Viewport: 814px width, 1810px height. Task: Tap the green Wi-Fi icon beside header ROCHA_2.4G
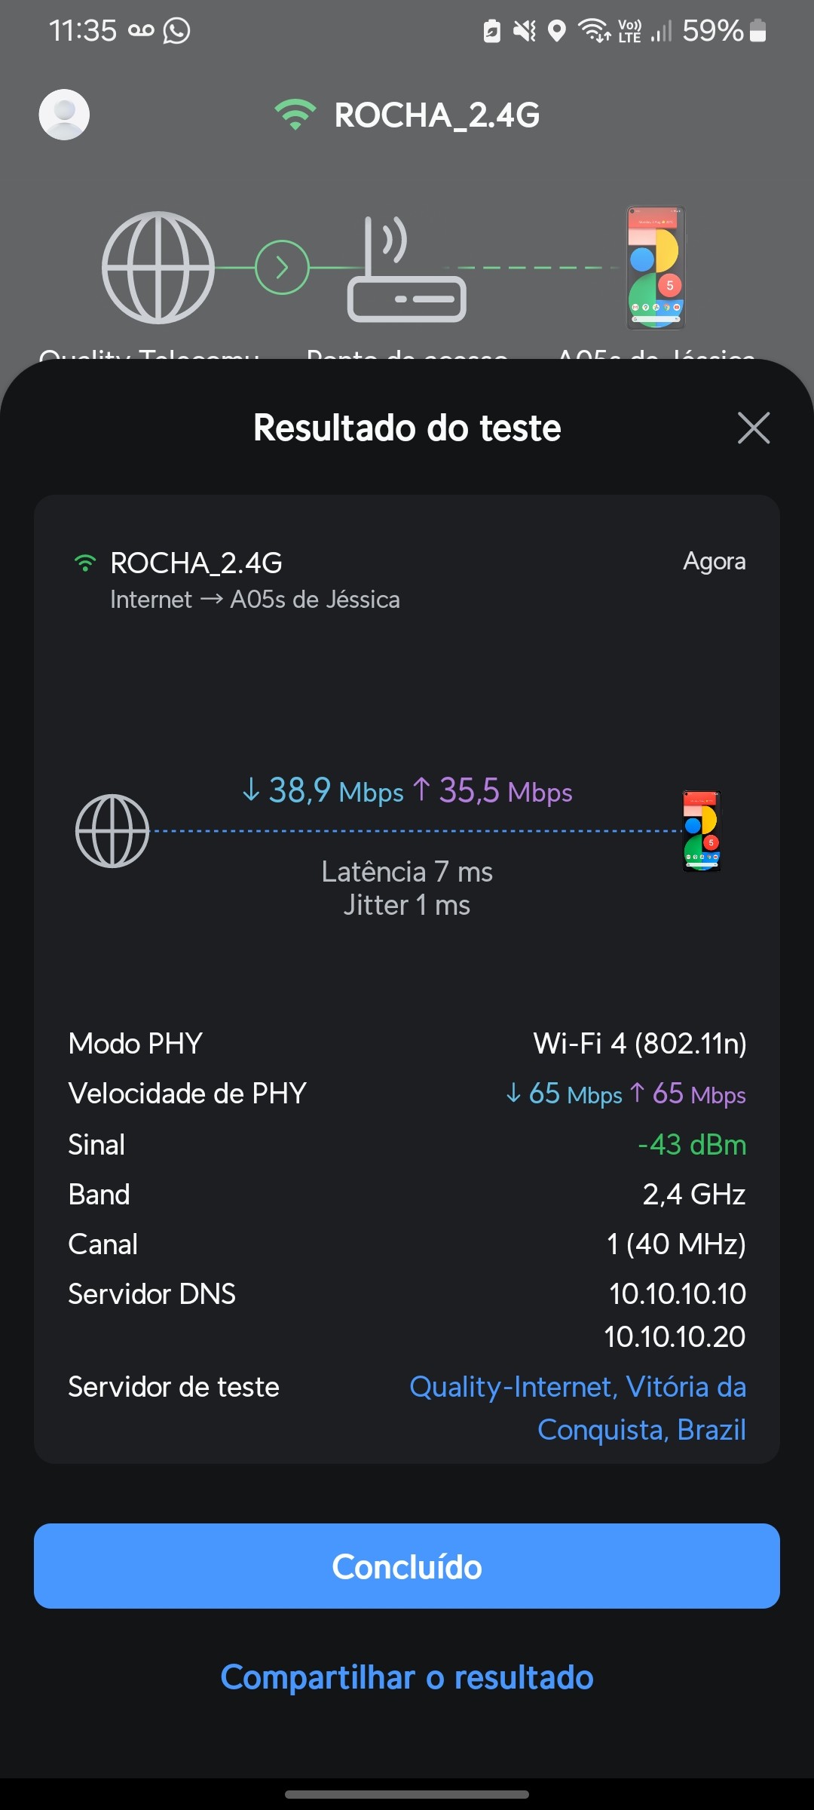point(295,115)
